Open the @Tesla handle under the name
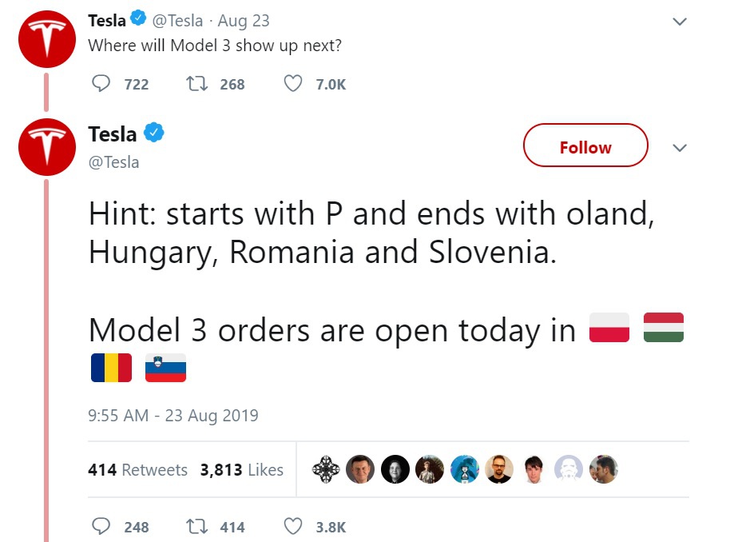The image size is (730, 542). click(x=113, y=162)
